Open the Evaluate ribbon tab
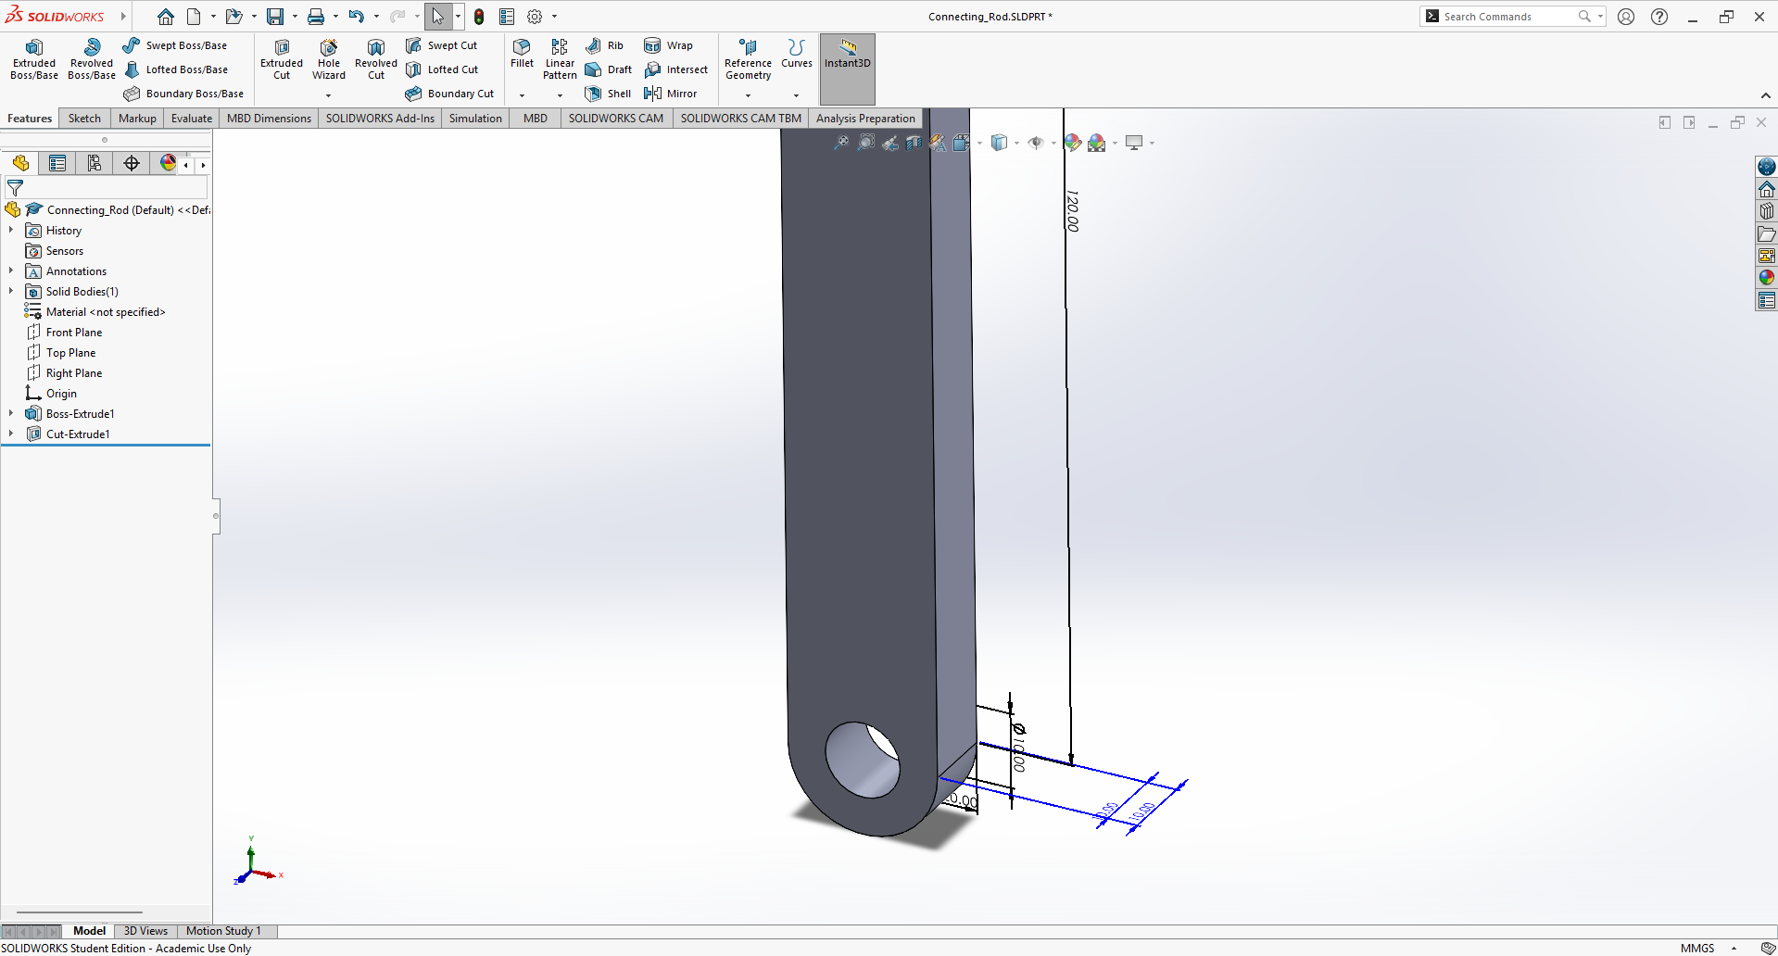The image size is (1778, 956). click(192, 119)
